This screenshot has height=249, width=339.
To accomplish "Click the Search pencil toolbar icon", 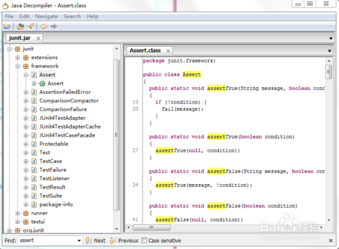I will [x=31, y=26].
